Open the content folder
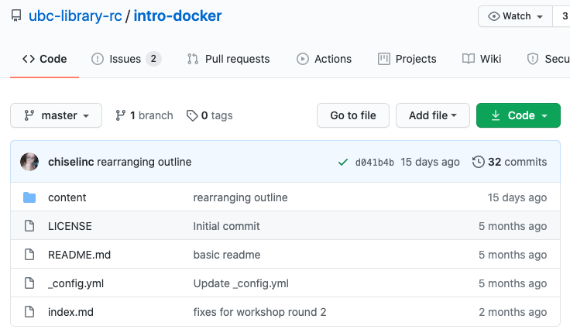570x336 pixels. 67,197
